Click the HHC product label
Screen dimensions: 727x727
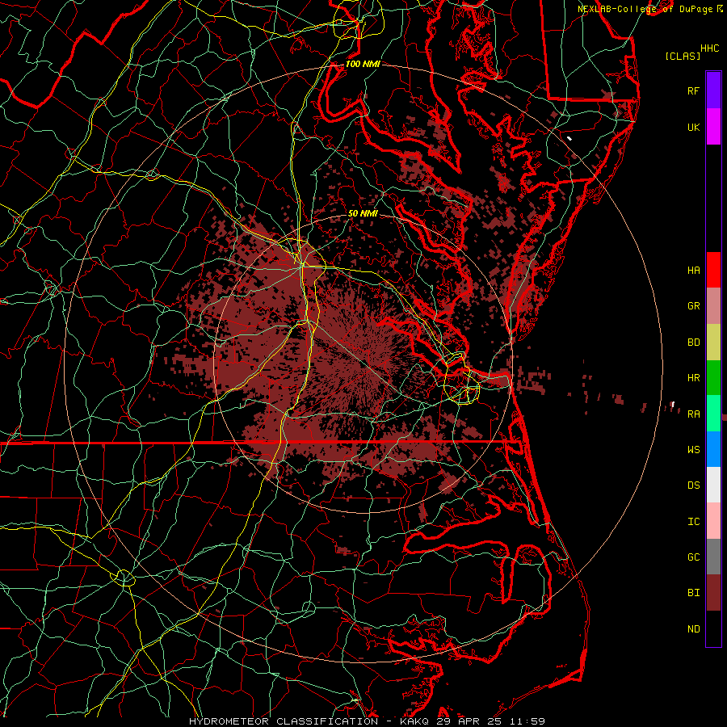709,48
